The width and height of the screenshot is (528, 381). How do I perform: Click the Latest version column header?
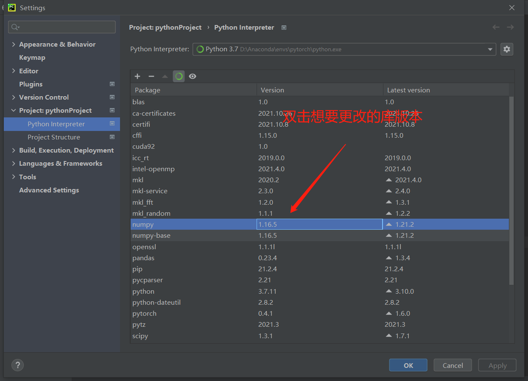tap(446, 90)
